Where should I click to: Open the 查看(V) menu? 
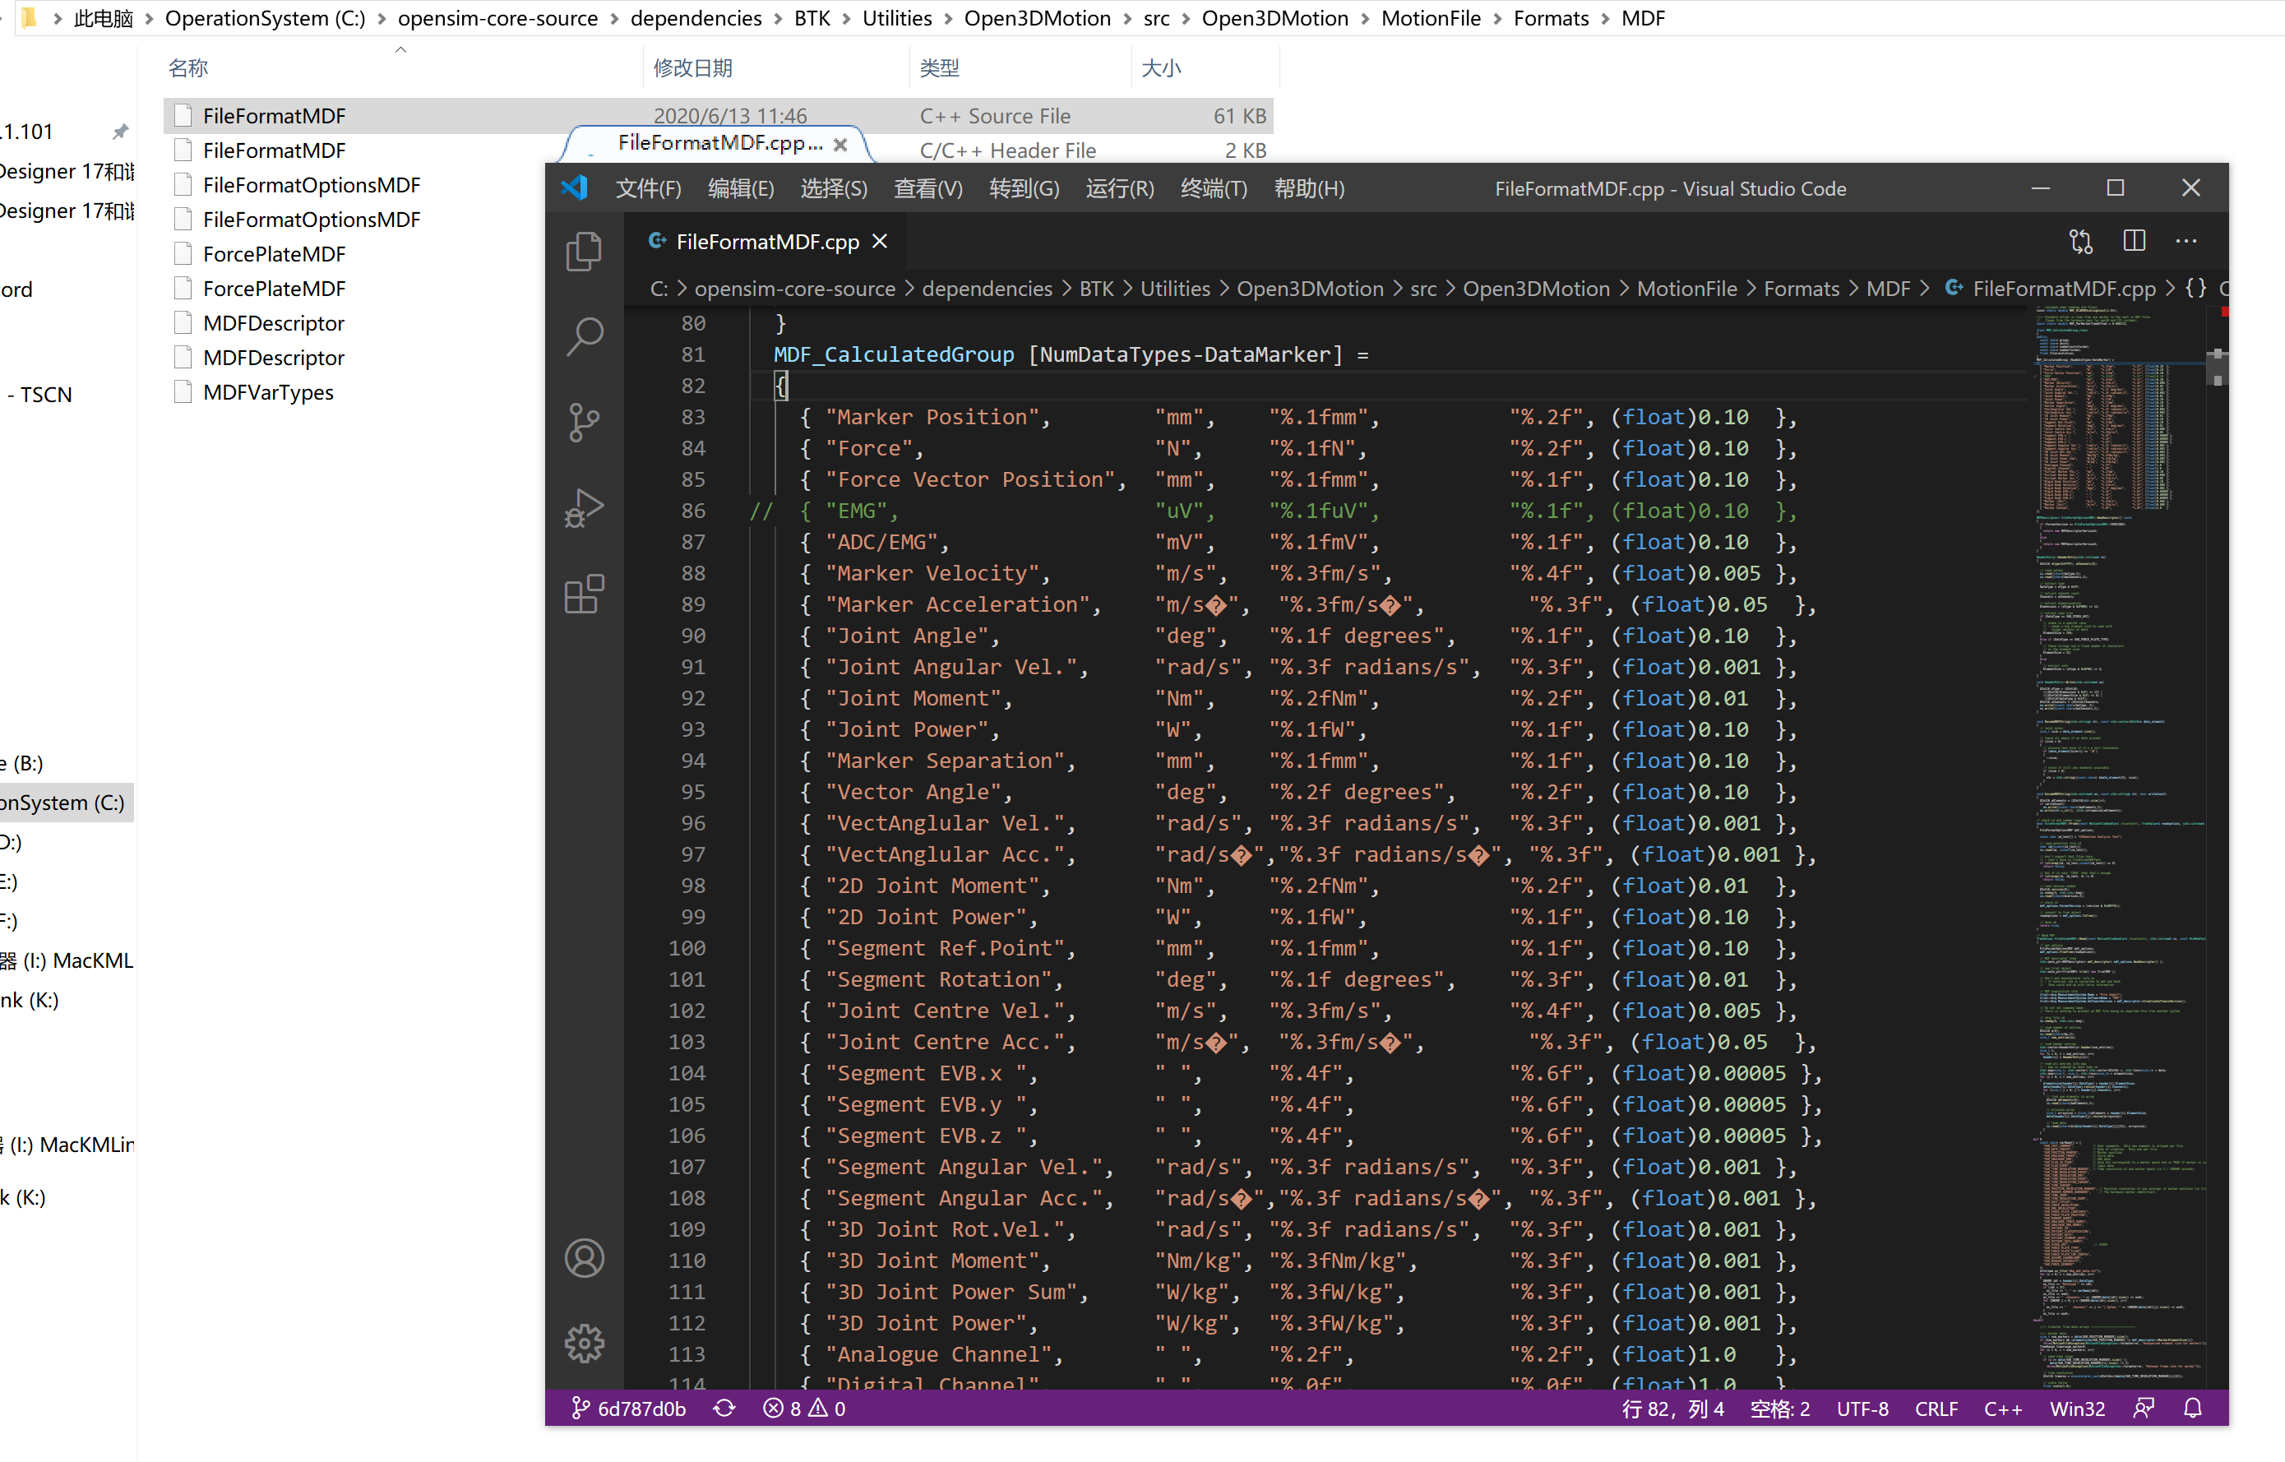click(x=928, y=189)
